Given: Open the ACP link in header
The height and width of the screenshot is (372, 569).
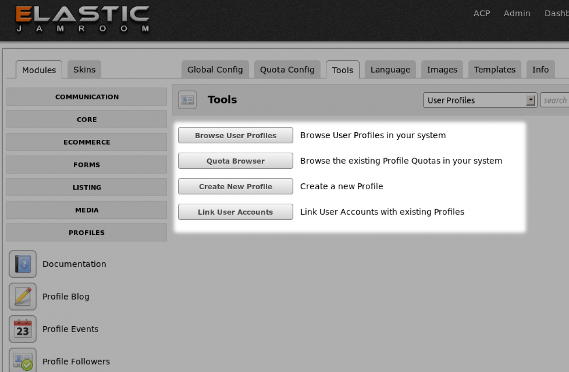Looking at the screenshot, I should 482,13.
